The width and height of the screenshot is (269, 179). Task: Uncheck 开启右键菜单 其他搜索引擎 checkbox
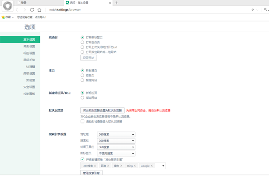pyautogui.click(x=82, y=159)
